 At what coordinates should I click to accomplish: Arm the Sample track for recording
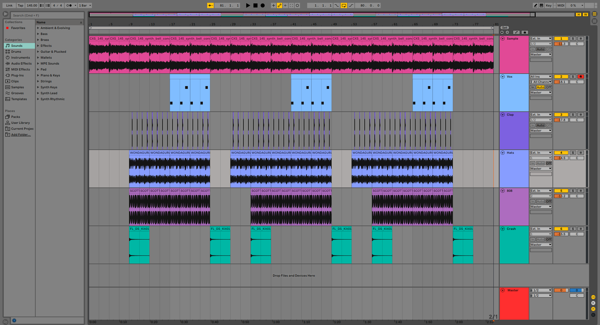pyautogui.click(x=581, y=38)
